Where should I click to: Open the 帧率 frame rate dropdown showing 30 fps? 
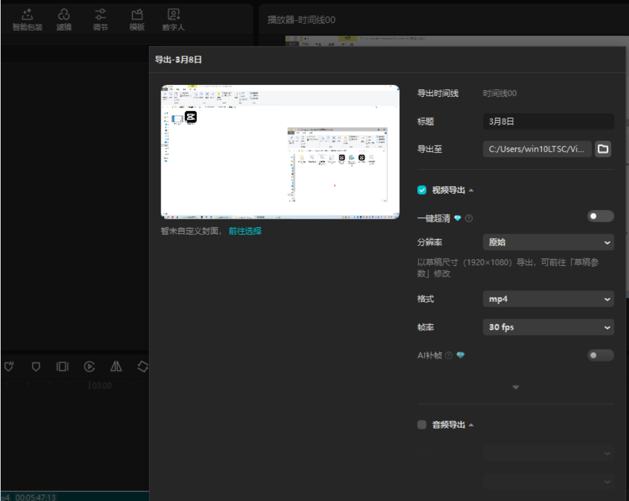tap(548, 327)
